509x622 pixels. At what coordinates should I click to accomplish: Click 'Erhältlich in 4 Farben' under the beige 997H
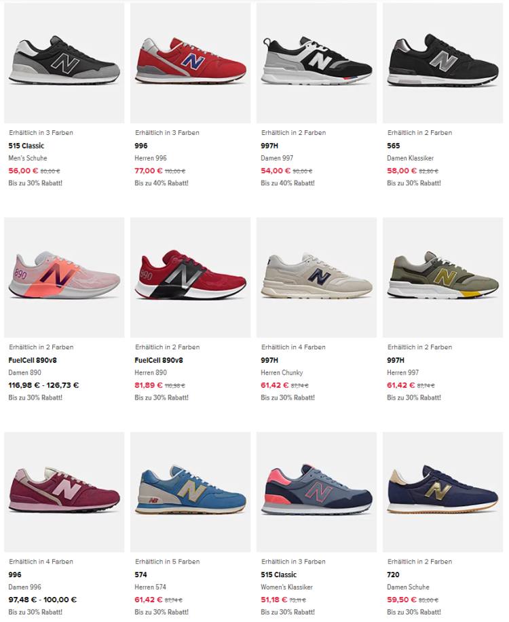pos(293,347)
